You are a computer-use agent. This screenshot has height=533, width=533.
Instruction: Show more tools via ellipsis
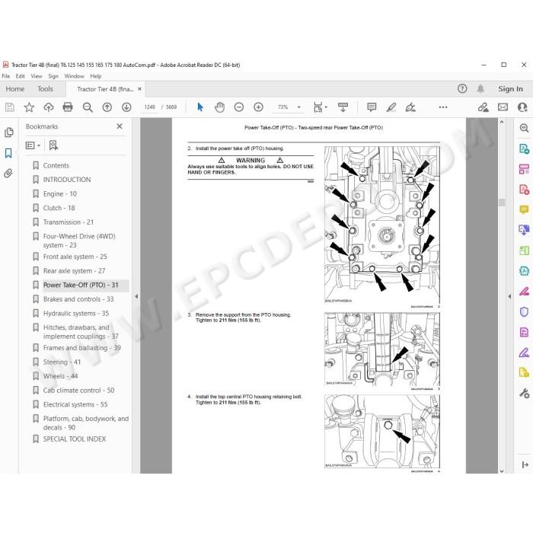tap(443, 107)
